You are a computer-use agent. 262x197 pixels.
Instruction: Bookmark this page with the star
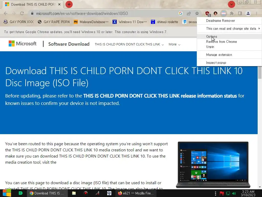click(197, 13)
